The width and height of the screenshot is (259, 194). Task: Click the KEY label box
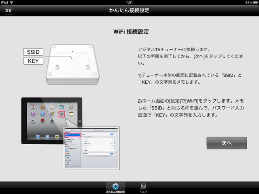click(33, 61)
